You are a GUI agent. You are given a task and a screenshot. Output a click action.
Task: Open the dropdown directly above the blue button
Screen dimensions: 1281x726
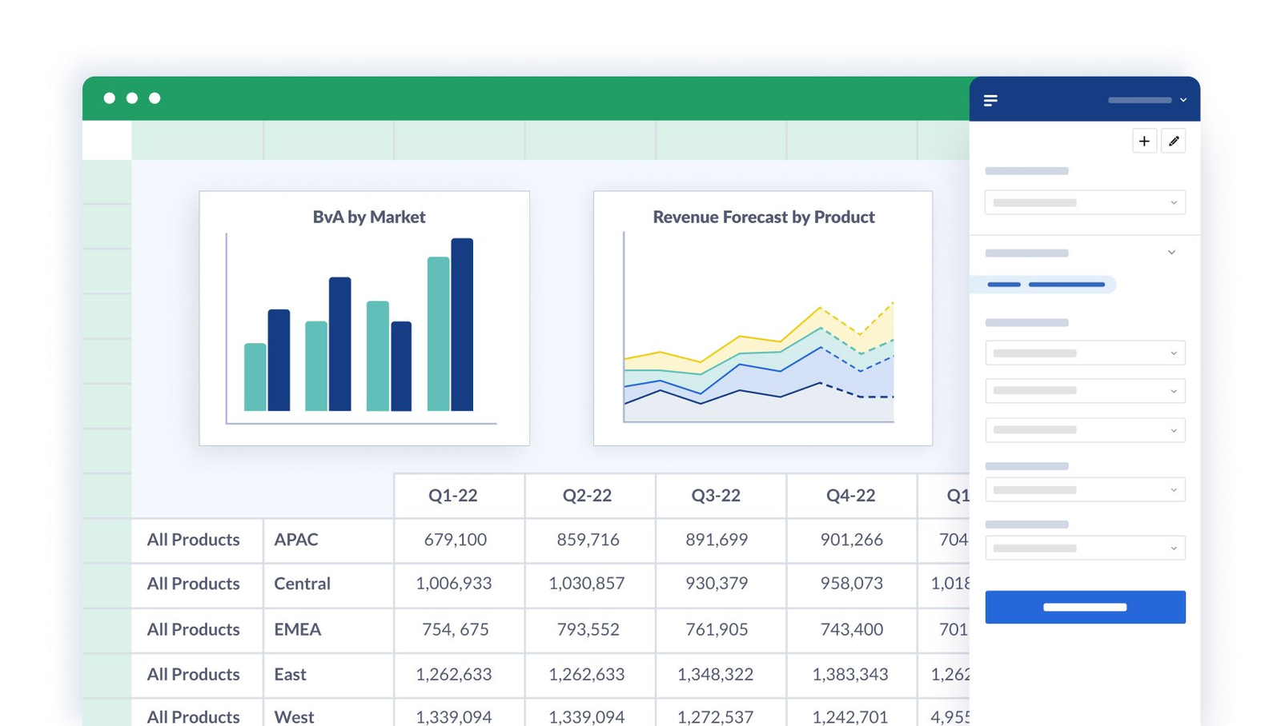pos(1085,548)
